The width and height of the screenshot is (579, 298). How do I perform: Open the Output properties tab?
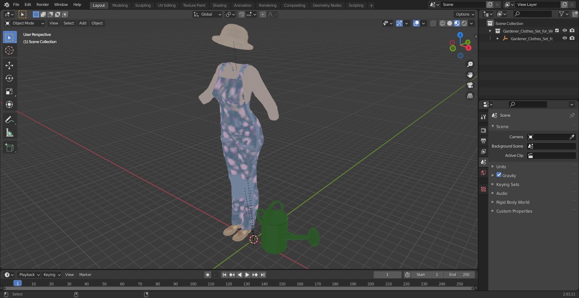point(483,141)
